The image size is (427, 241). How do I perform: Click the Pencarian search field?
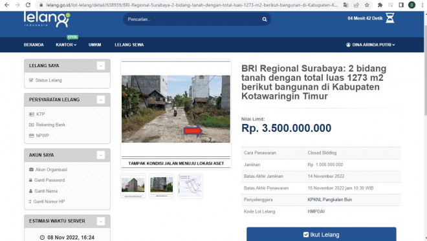click(x=197, y=19)
